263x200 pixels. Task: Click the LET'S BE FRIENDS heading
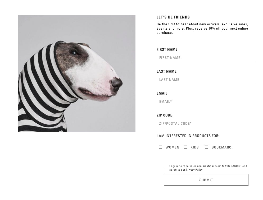click(173, 17)
